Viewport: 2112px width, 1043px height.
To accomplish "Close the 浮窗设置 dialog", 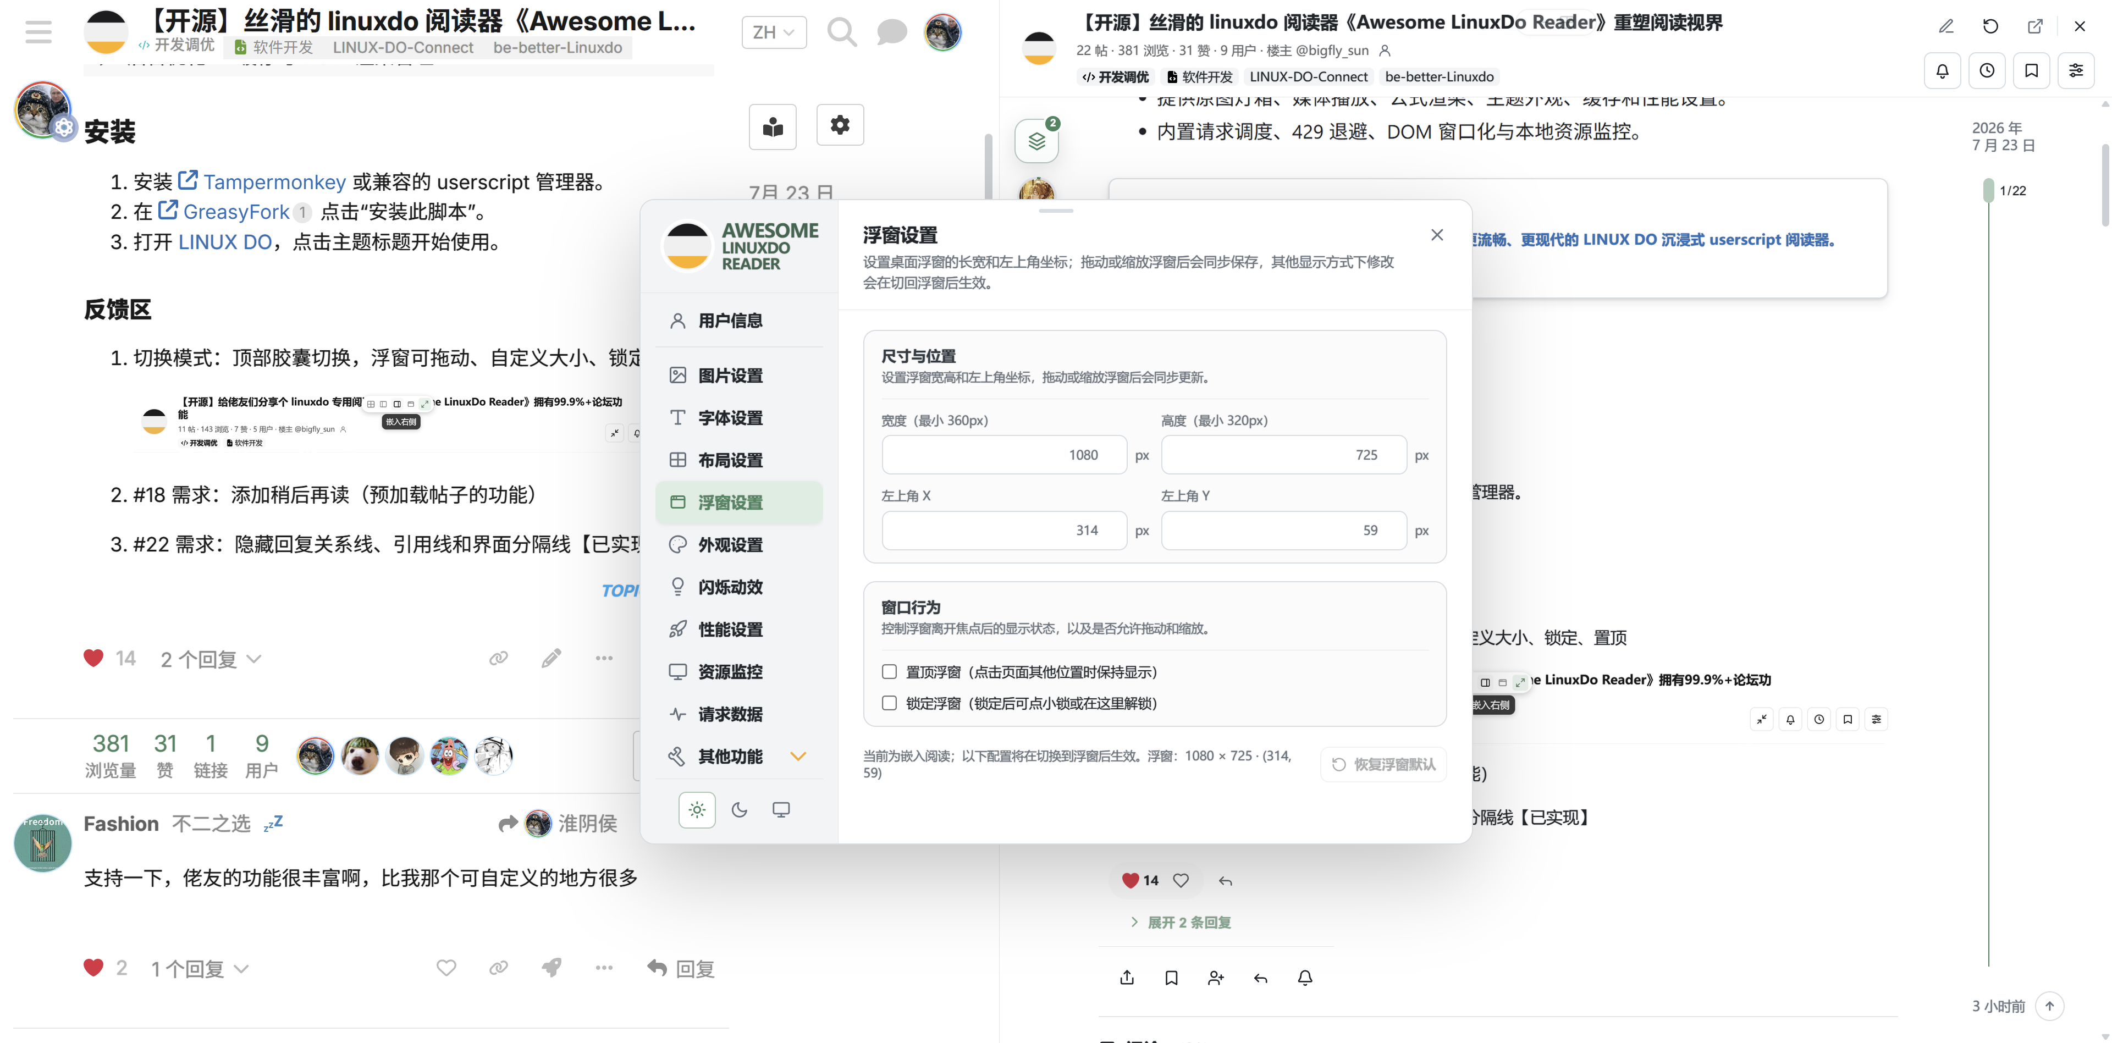I will pyautogui.click(x=1436, y=235).
